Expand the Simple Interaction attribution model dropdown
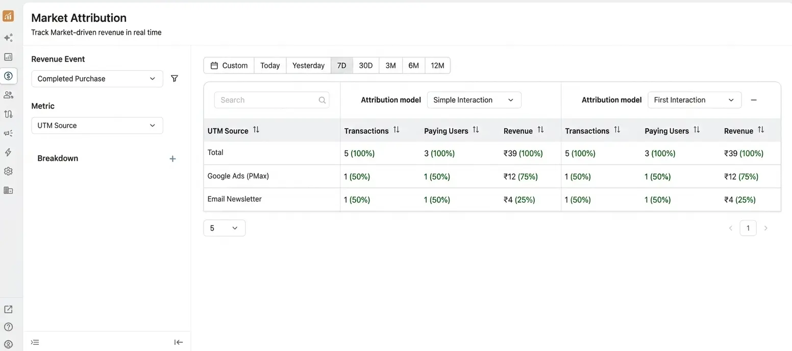The height and width of the screenshot is (351, 792). pyautogui.click(x=474, y=100)
